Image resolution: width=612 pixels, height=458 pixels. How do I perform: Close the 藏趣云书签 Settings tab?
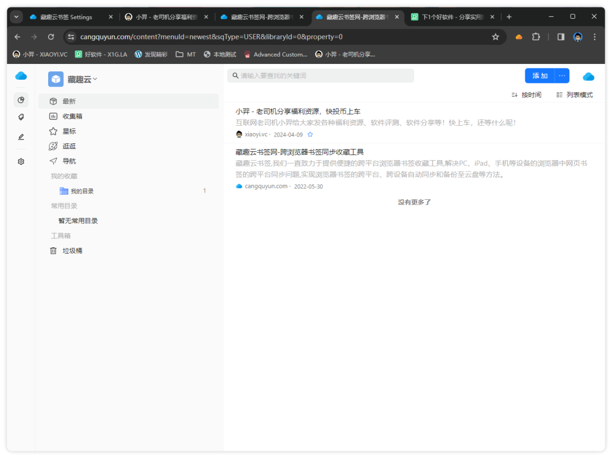[x=111, y=17]
